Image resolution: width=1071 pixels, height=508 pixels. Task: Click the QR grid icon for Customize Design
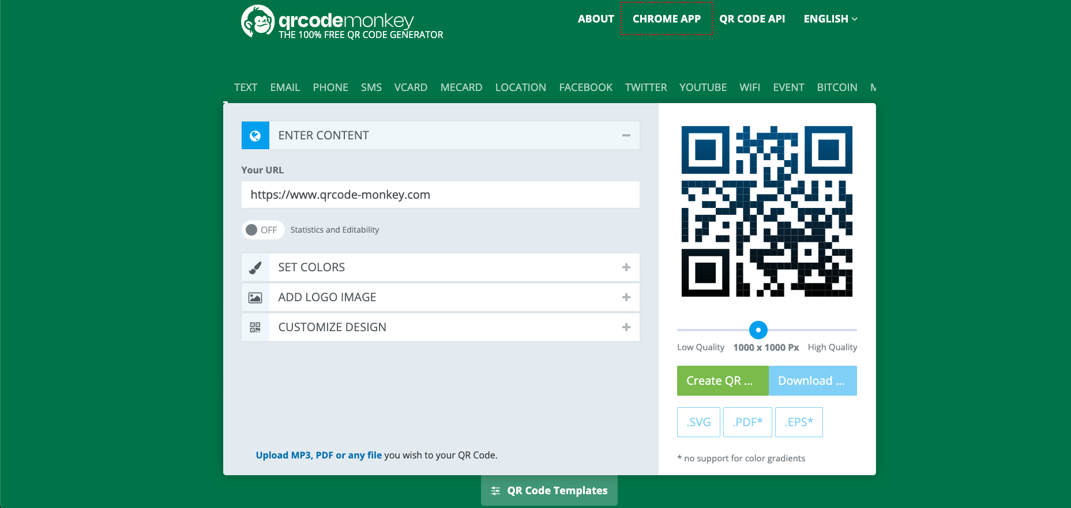255,327
